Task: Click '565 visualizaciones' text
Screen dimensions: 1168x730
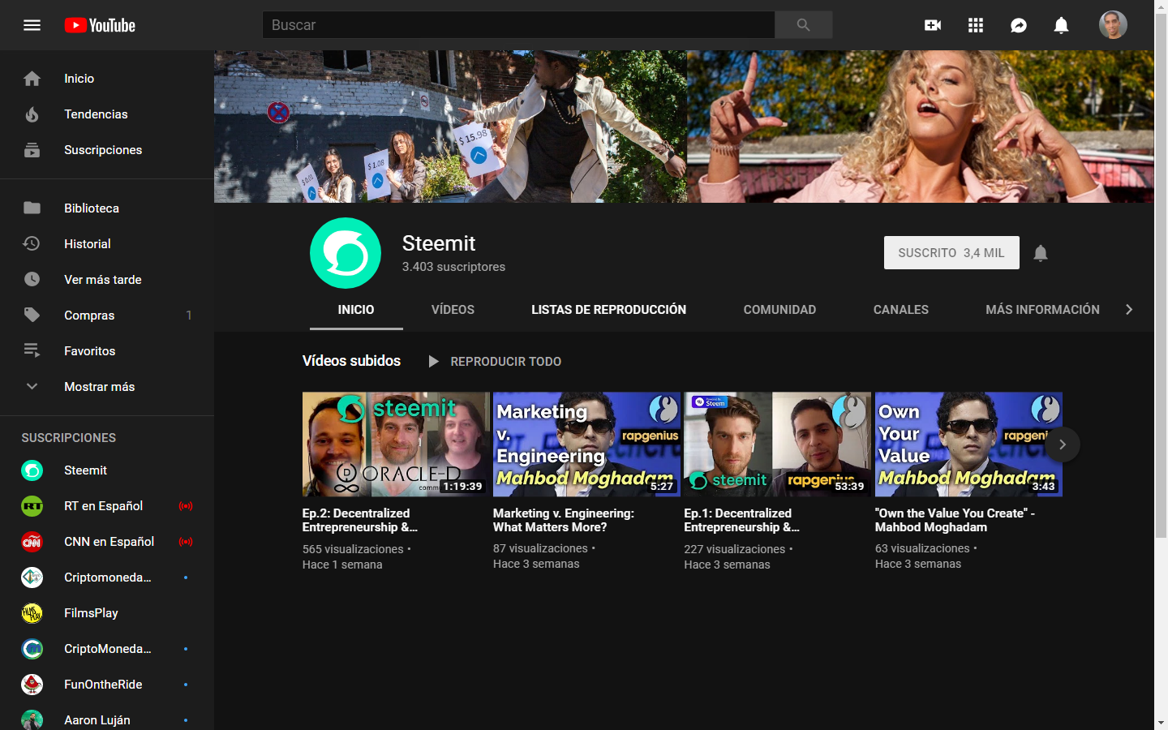Action: (353, 549)
